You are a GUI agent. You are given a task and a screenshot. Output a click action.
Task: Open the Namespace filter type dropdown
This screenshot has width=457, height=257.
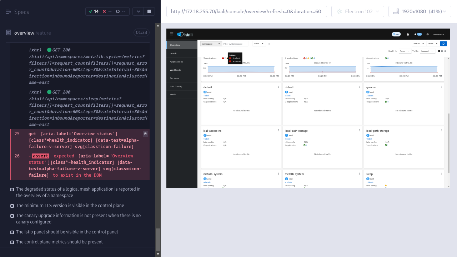click(x=211, y=44)
